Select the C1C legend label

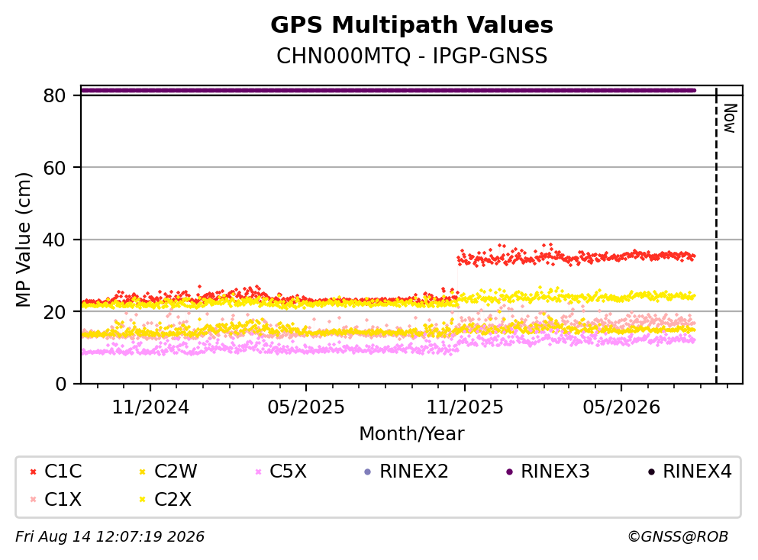(x=63, y=471)
